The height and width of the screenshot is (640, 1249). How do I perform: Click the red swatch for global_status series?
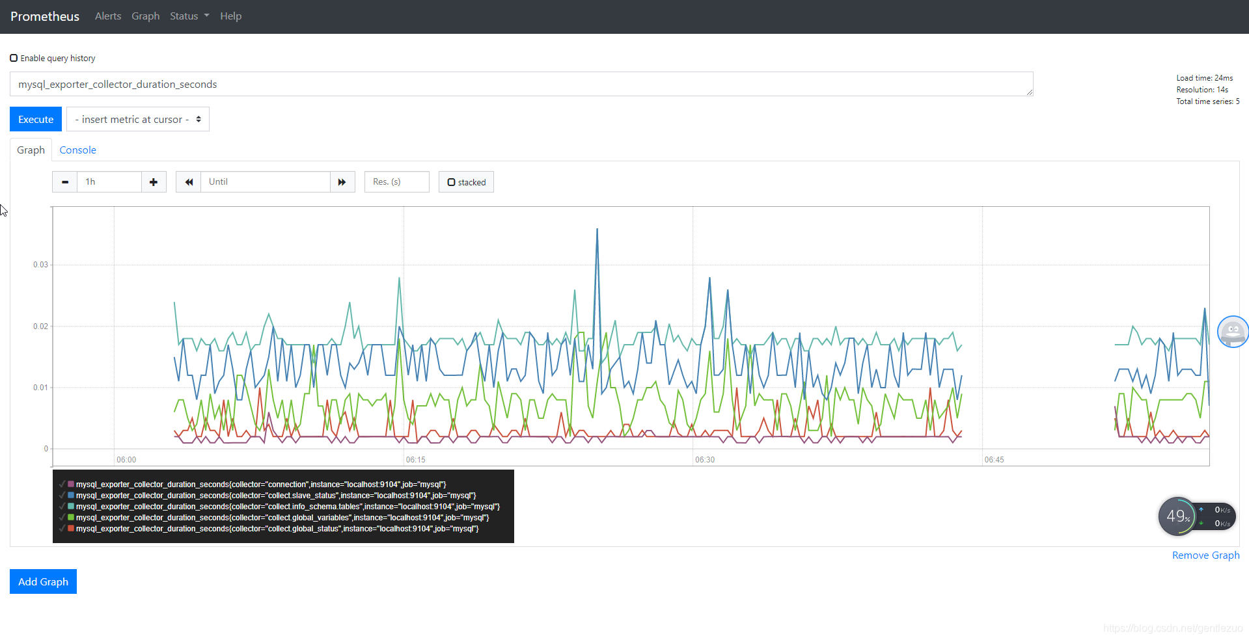coord(71,528)
